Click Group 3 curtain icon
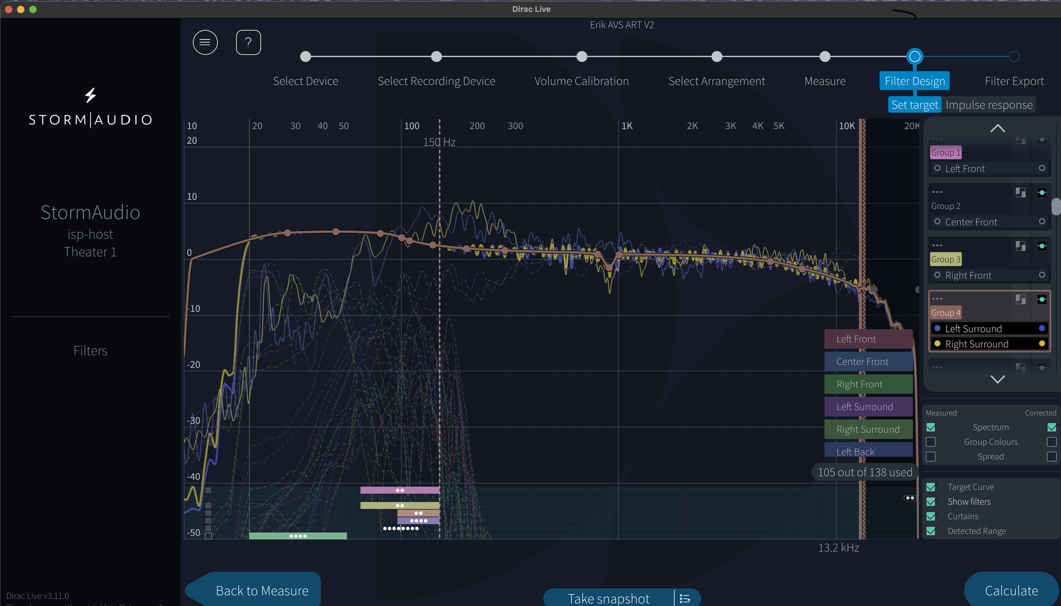1061x606 pixels. pos(1021,246)
